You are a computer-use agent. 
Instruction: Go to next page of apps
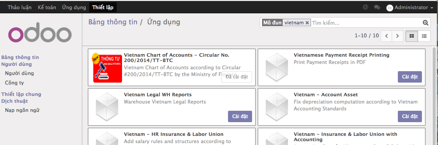pos(397,36)
